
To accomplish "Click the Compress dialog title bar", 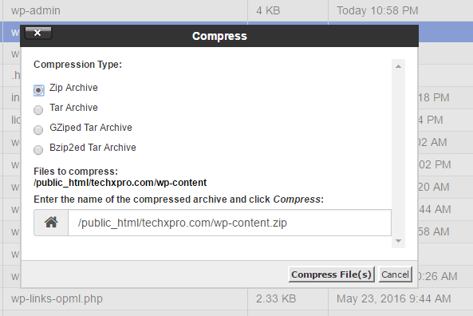I will [x=219, y=36].
